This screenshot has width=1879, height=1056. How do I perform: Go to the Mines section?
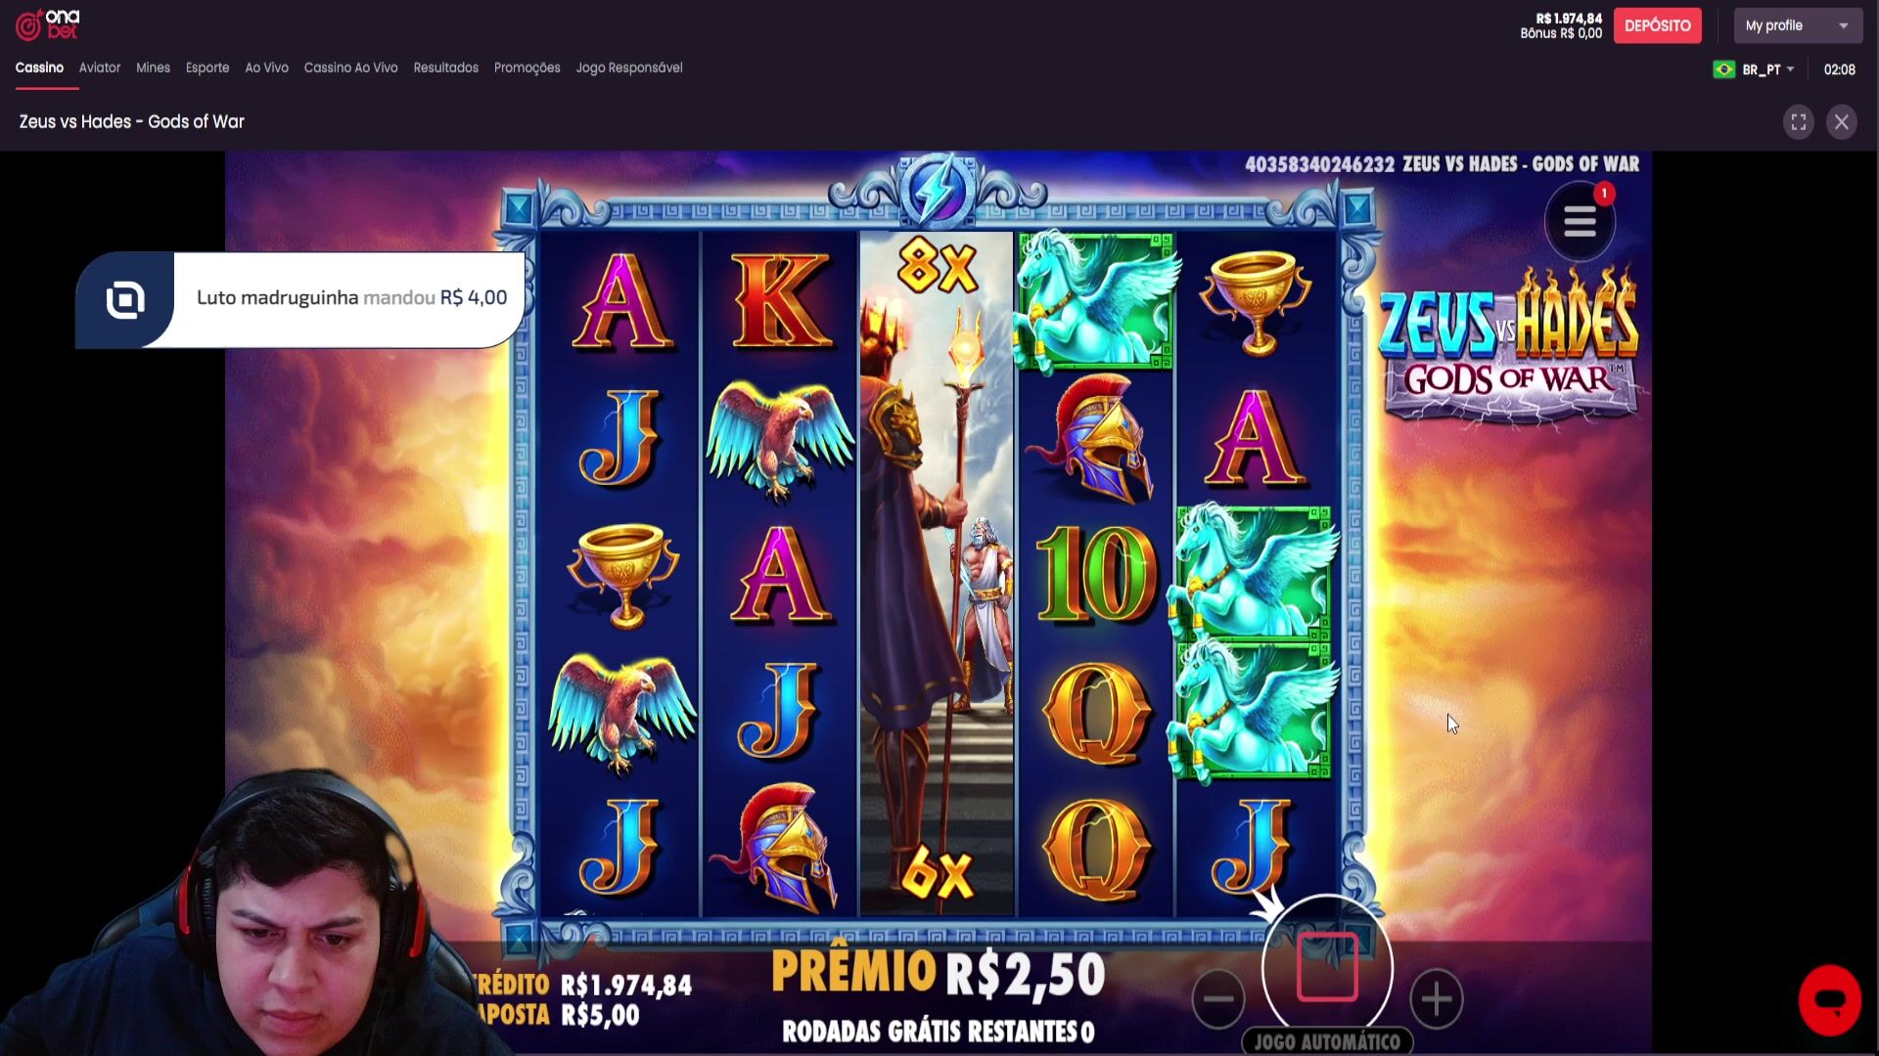pos(153,67)
